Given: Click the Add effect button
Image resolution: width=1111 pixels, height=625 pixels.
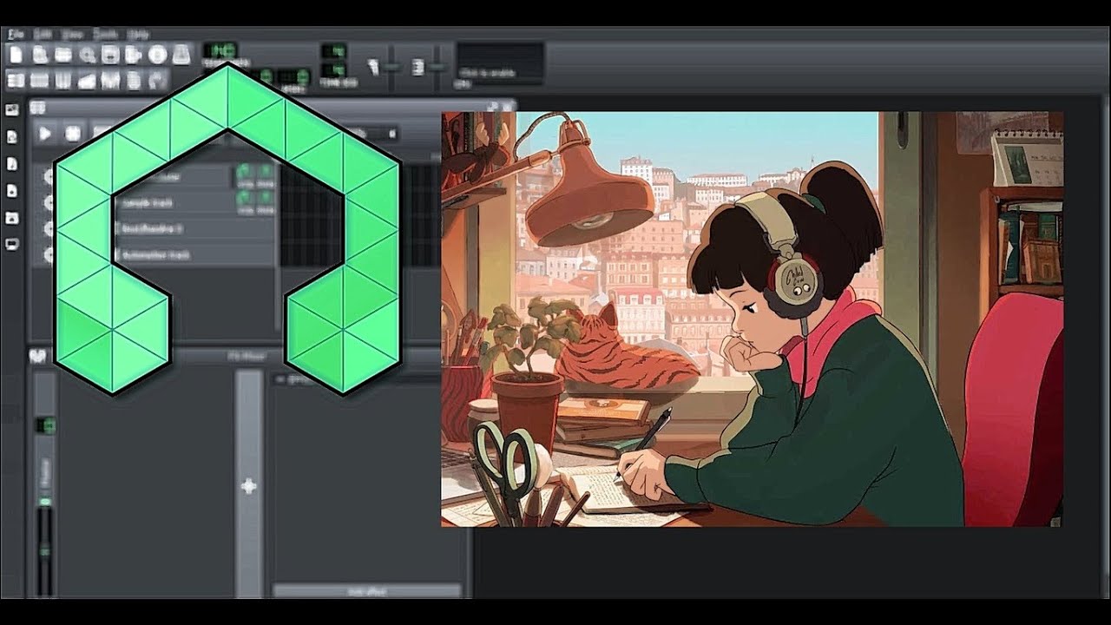Looking at the screenshot, I should point(366,590).
